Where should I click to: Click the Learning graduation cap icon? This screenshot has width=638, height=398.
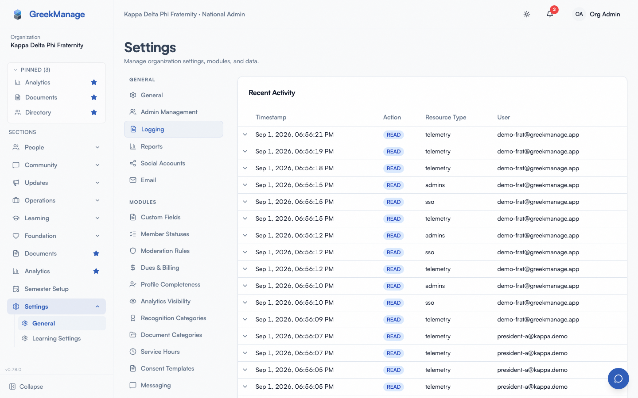coord(16,218)
